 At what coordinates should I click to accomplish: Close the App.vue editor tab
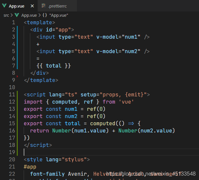32,6
